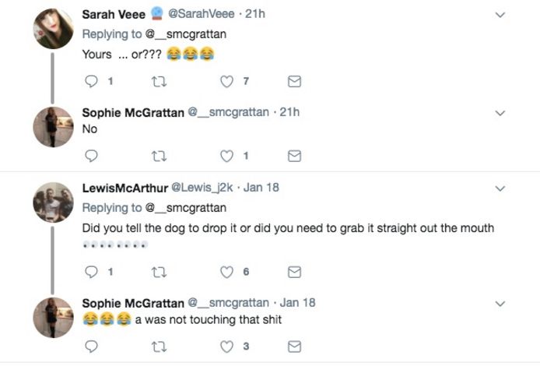This screenshot has width=540, height=366.
Task: Reply to Sophie McGrattan's "No" tweet
Action: pos(91,156)
